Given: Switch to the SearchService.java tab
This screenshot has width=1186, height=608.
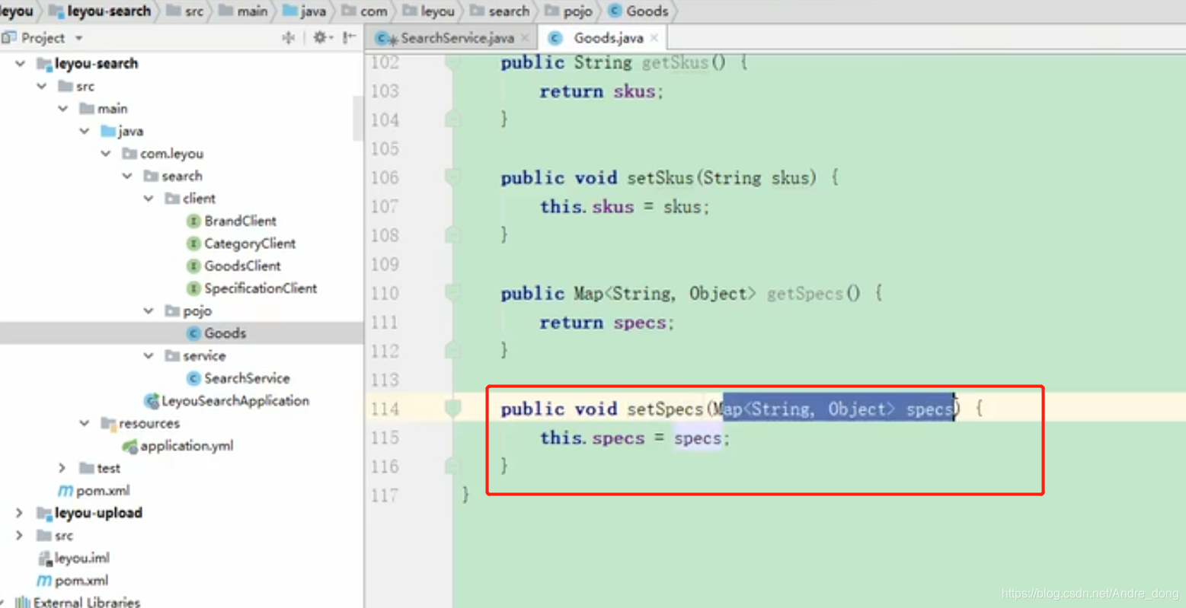Looking at the screenshot, I should (453, 37).
